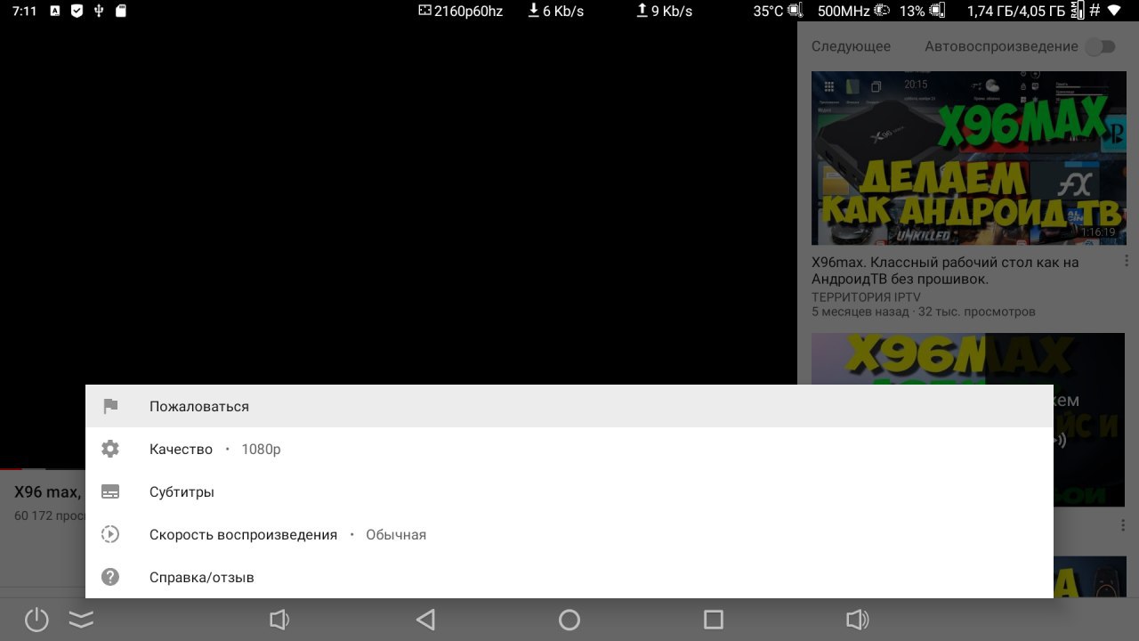Open the X96MAX Андроид ТВ video thumbnail

[968, 158]
